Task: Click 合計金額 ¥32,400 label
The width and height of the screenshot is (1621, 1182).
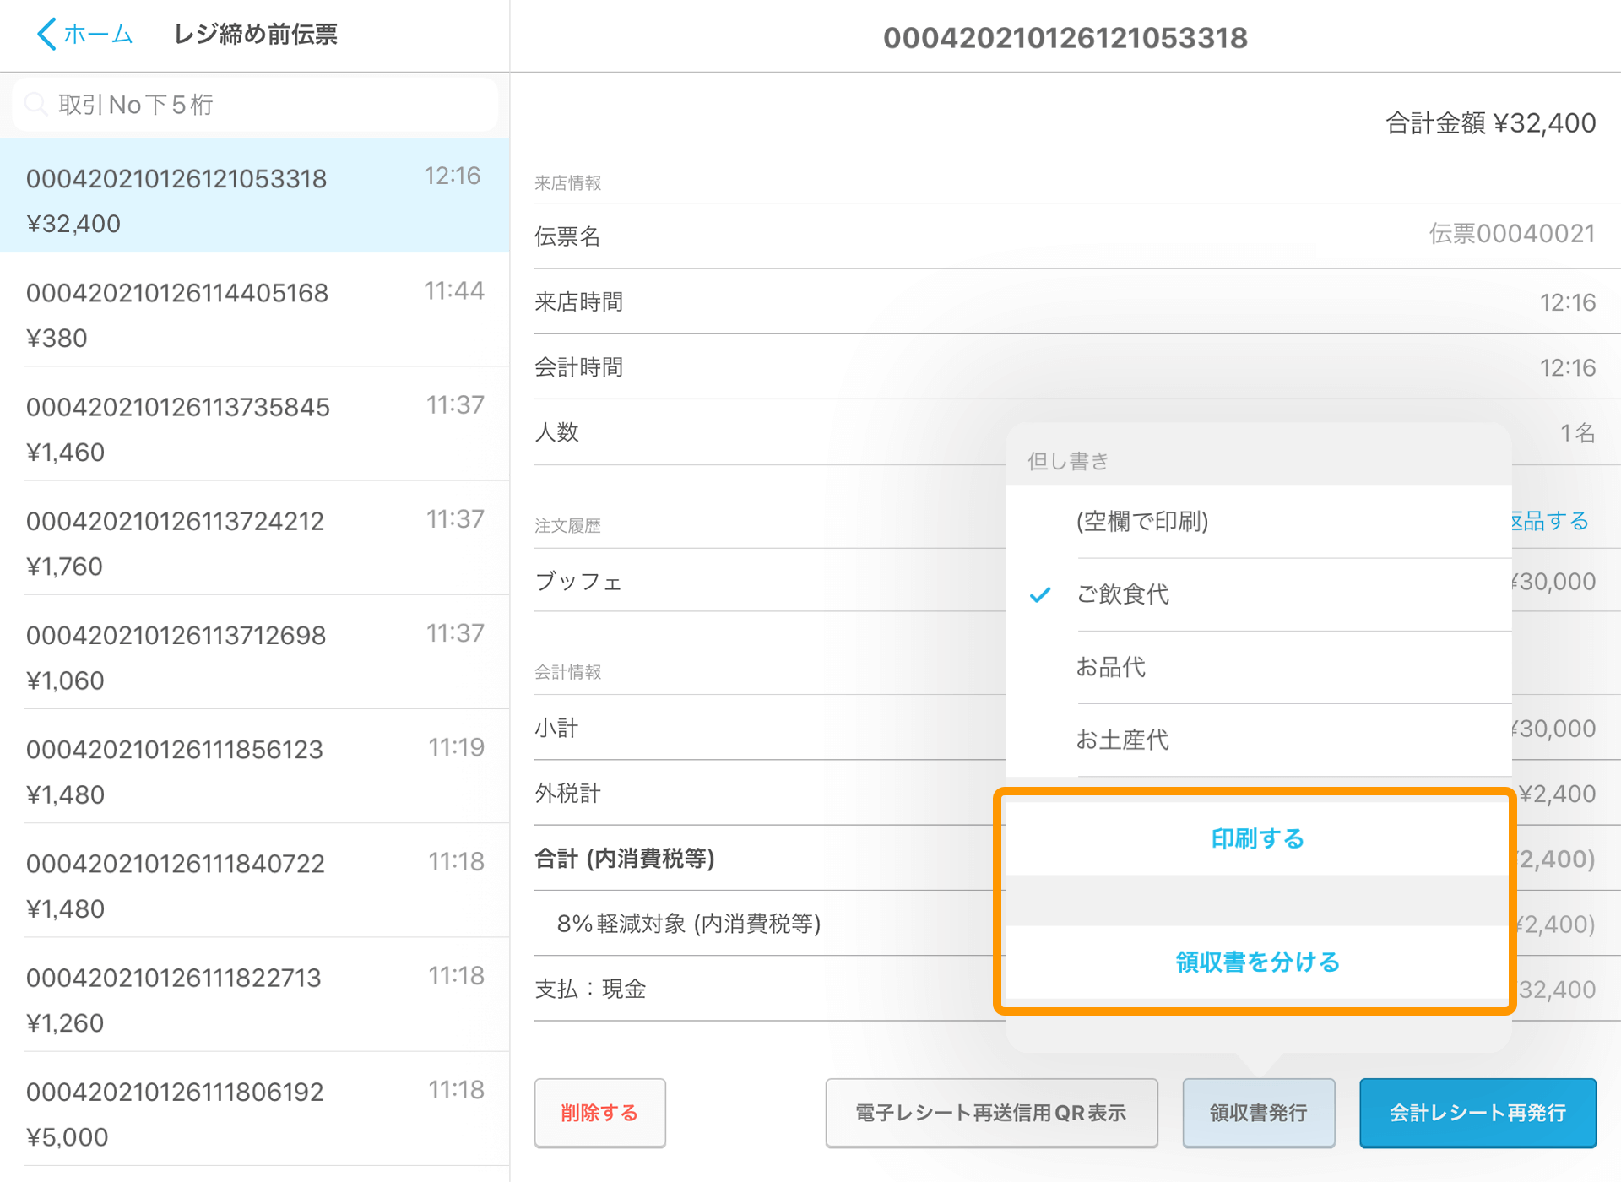Action: point(1490,123)
